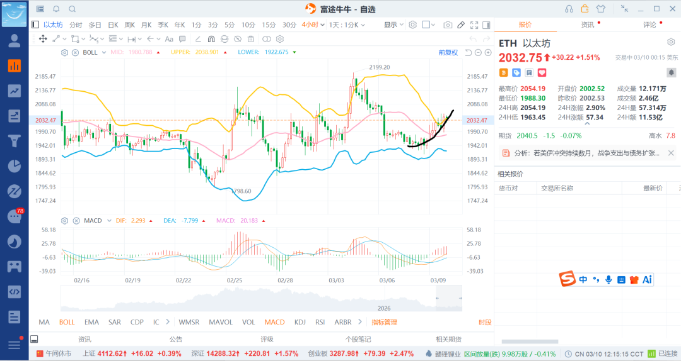Add ETH to favorites with heart icon

pos(542,73)
